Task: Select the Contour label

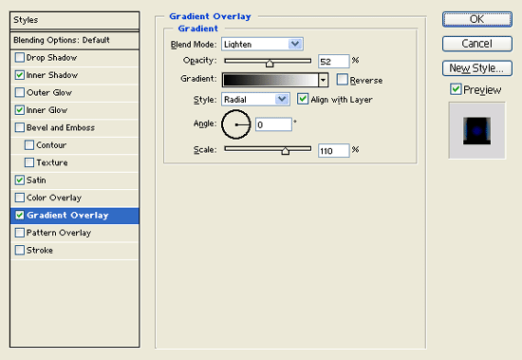Action: (x=51, y=145)
